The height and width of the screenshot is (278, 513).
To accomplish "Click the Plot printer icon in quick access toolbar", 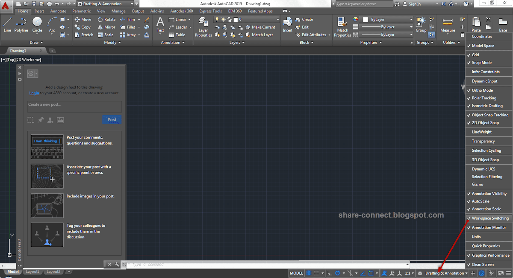I will (x=48, y=3).
